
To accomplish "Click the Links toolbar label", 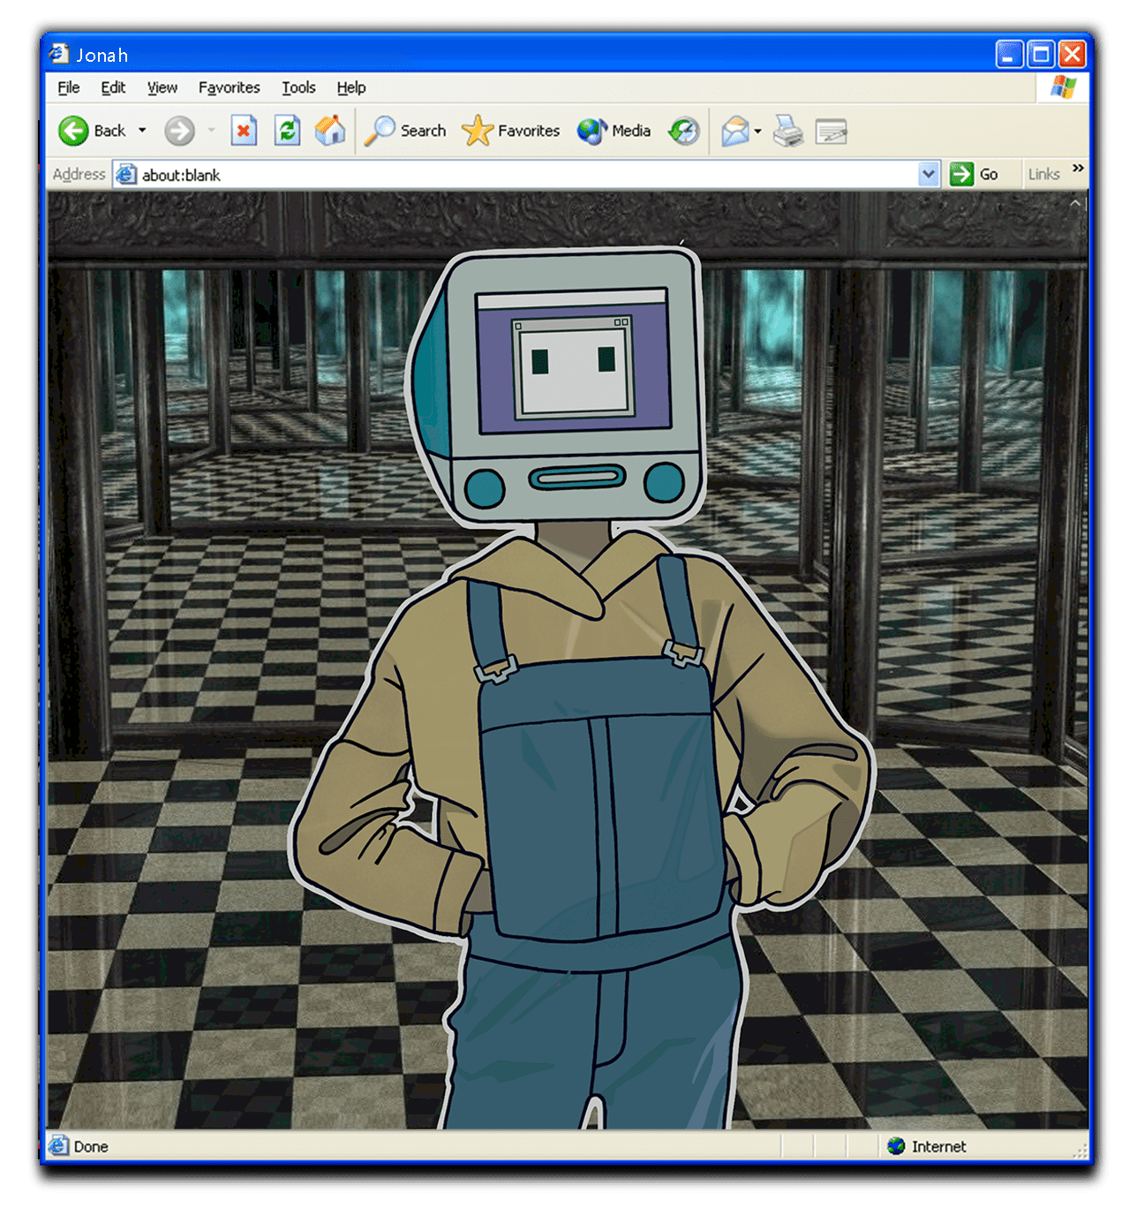I will [x=1043, y=175].
